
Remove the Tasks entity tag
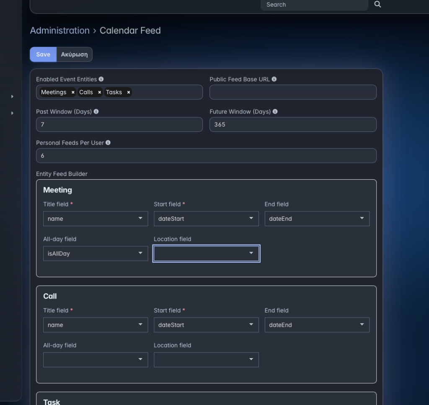[x=129, y=93]
